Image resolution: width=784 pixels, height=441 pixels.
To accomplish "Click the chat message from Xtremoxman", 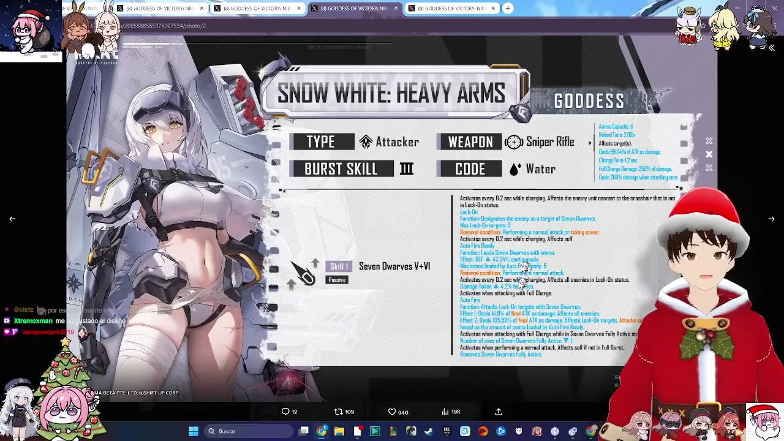I will pyautogui.click(x=64, y=321).
